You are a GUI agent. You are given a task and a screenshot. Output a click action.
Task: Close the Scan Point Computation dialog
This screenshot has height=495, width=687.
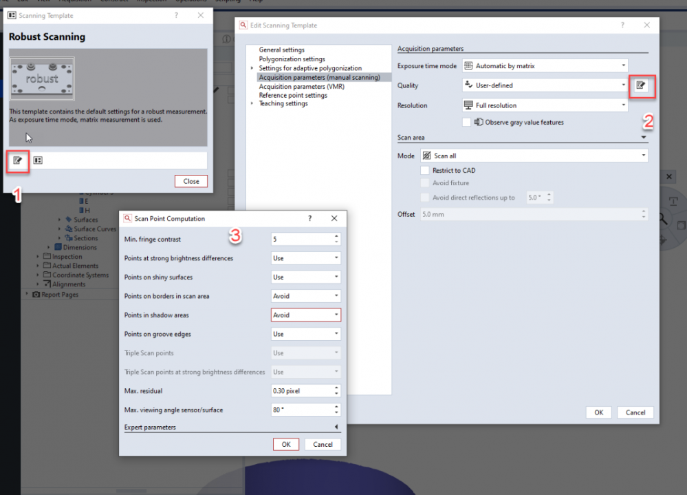tap(334, 218)
